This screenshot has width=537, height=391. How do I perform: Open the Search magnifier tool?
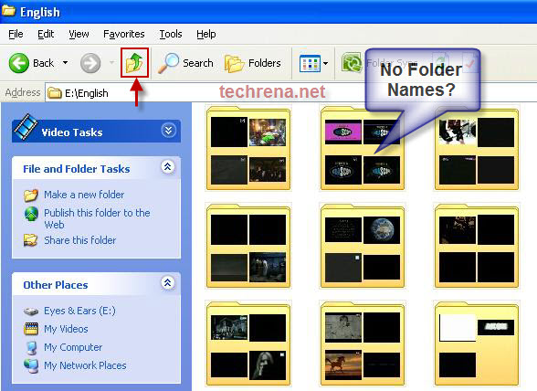(168, 63)
